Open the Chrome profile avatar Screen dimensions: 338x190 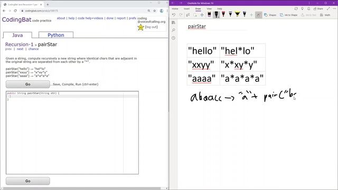pos(162,11)
